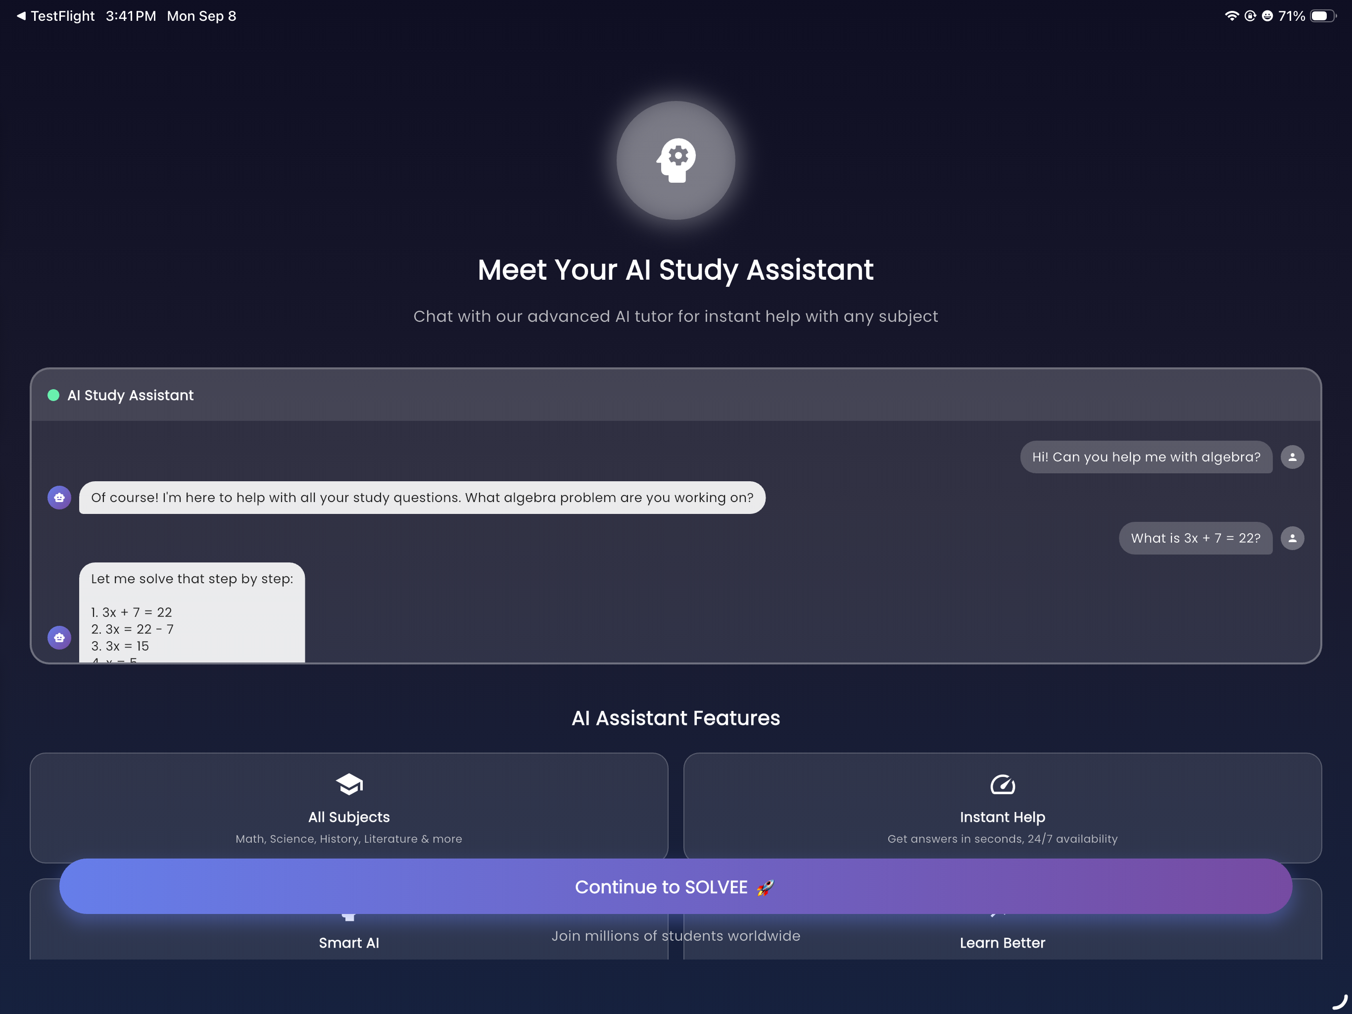Tap the Continue to SOLVEE button
This screenshot has width=1352, height=1014.
pyautogui.click(x=676, y=886)
